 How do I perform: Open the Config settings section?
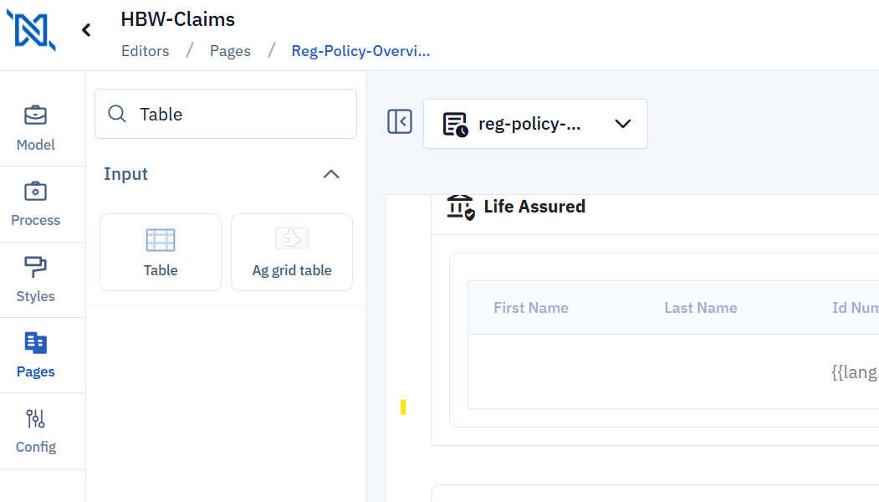pyautogui.click(x=36, y=430)
